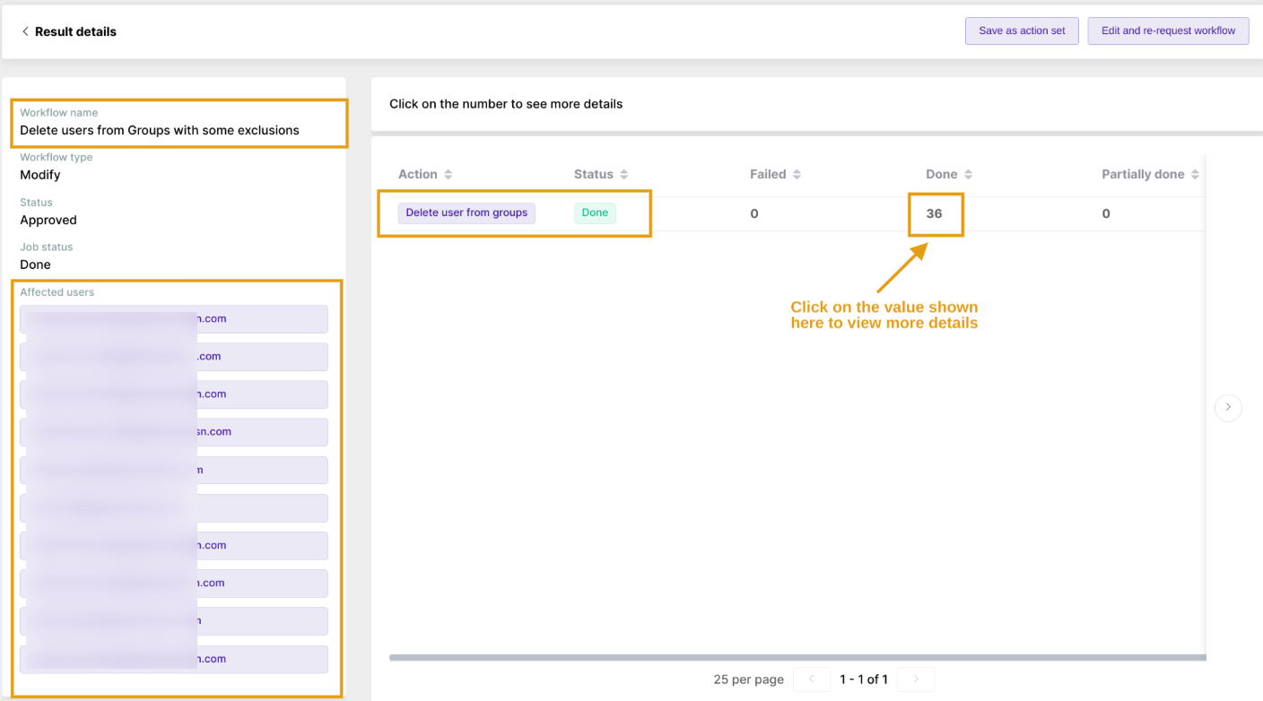Sort the Failed column
This screenshot has width=1263, height=701.
797,174
